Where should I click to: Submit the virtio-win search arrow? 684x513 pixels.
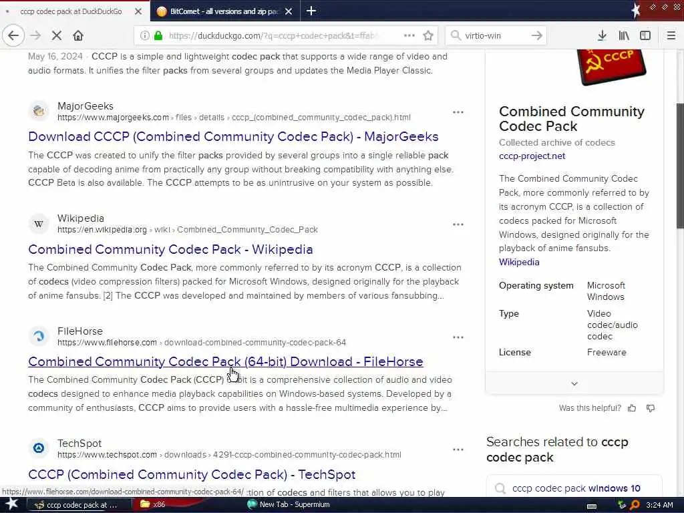click(536, 35)
